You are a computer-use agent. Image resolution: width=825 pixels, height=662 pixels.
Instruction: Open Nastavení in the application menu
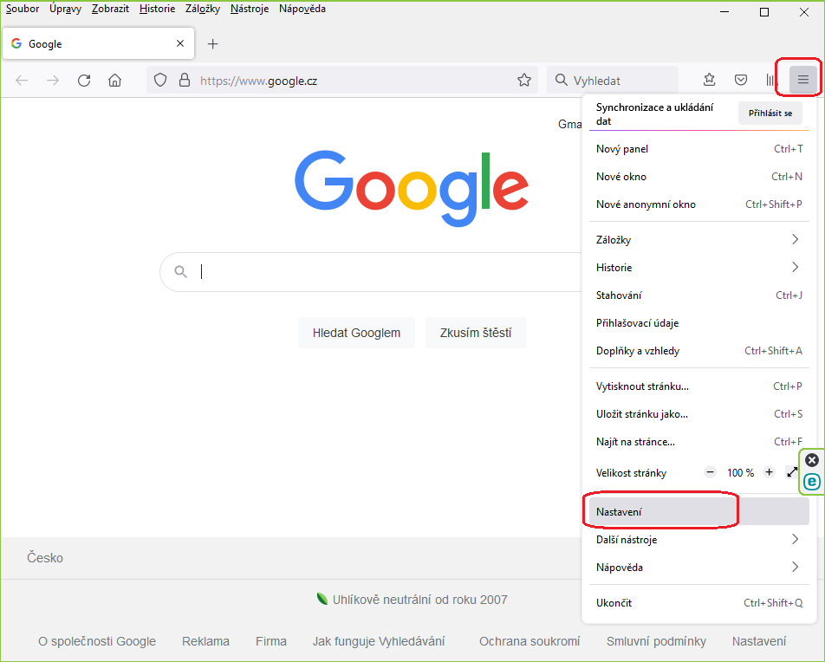698,511
